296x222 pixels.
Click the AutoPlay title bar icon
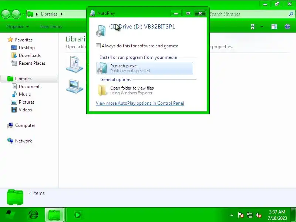coord(92,13)
